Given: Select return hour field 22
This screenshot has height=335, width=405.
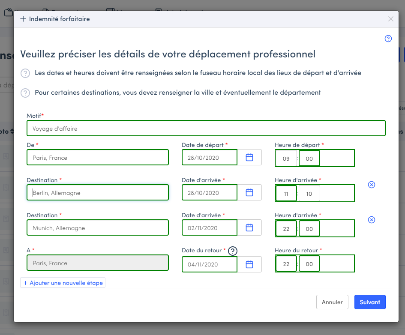Looking at the screenshot, I should click(286, 264).
